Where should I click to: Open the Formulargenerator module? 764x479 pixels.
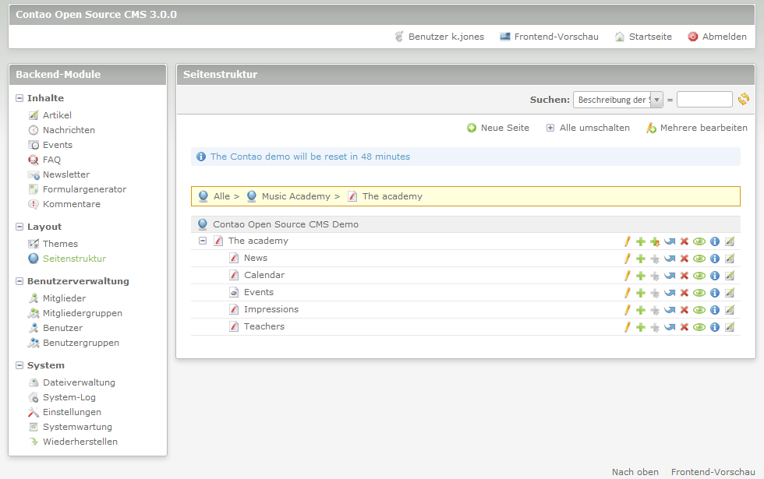84,189
